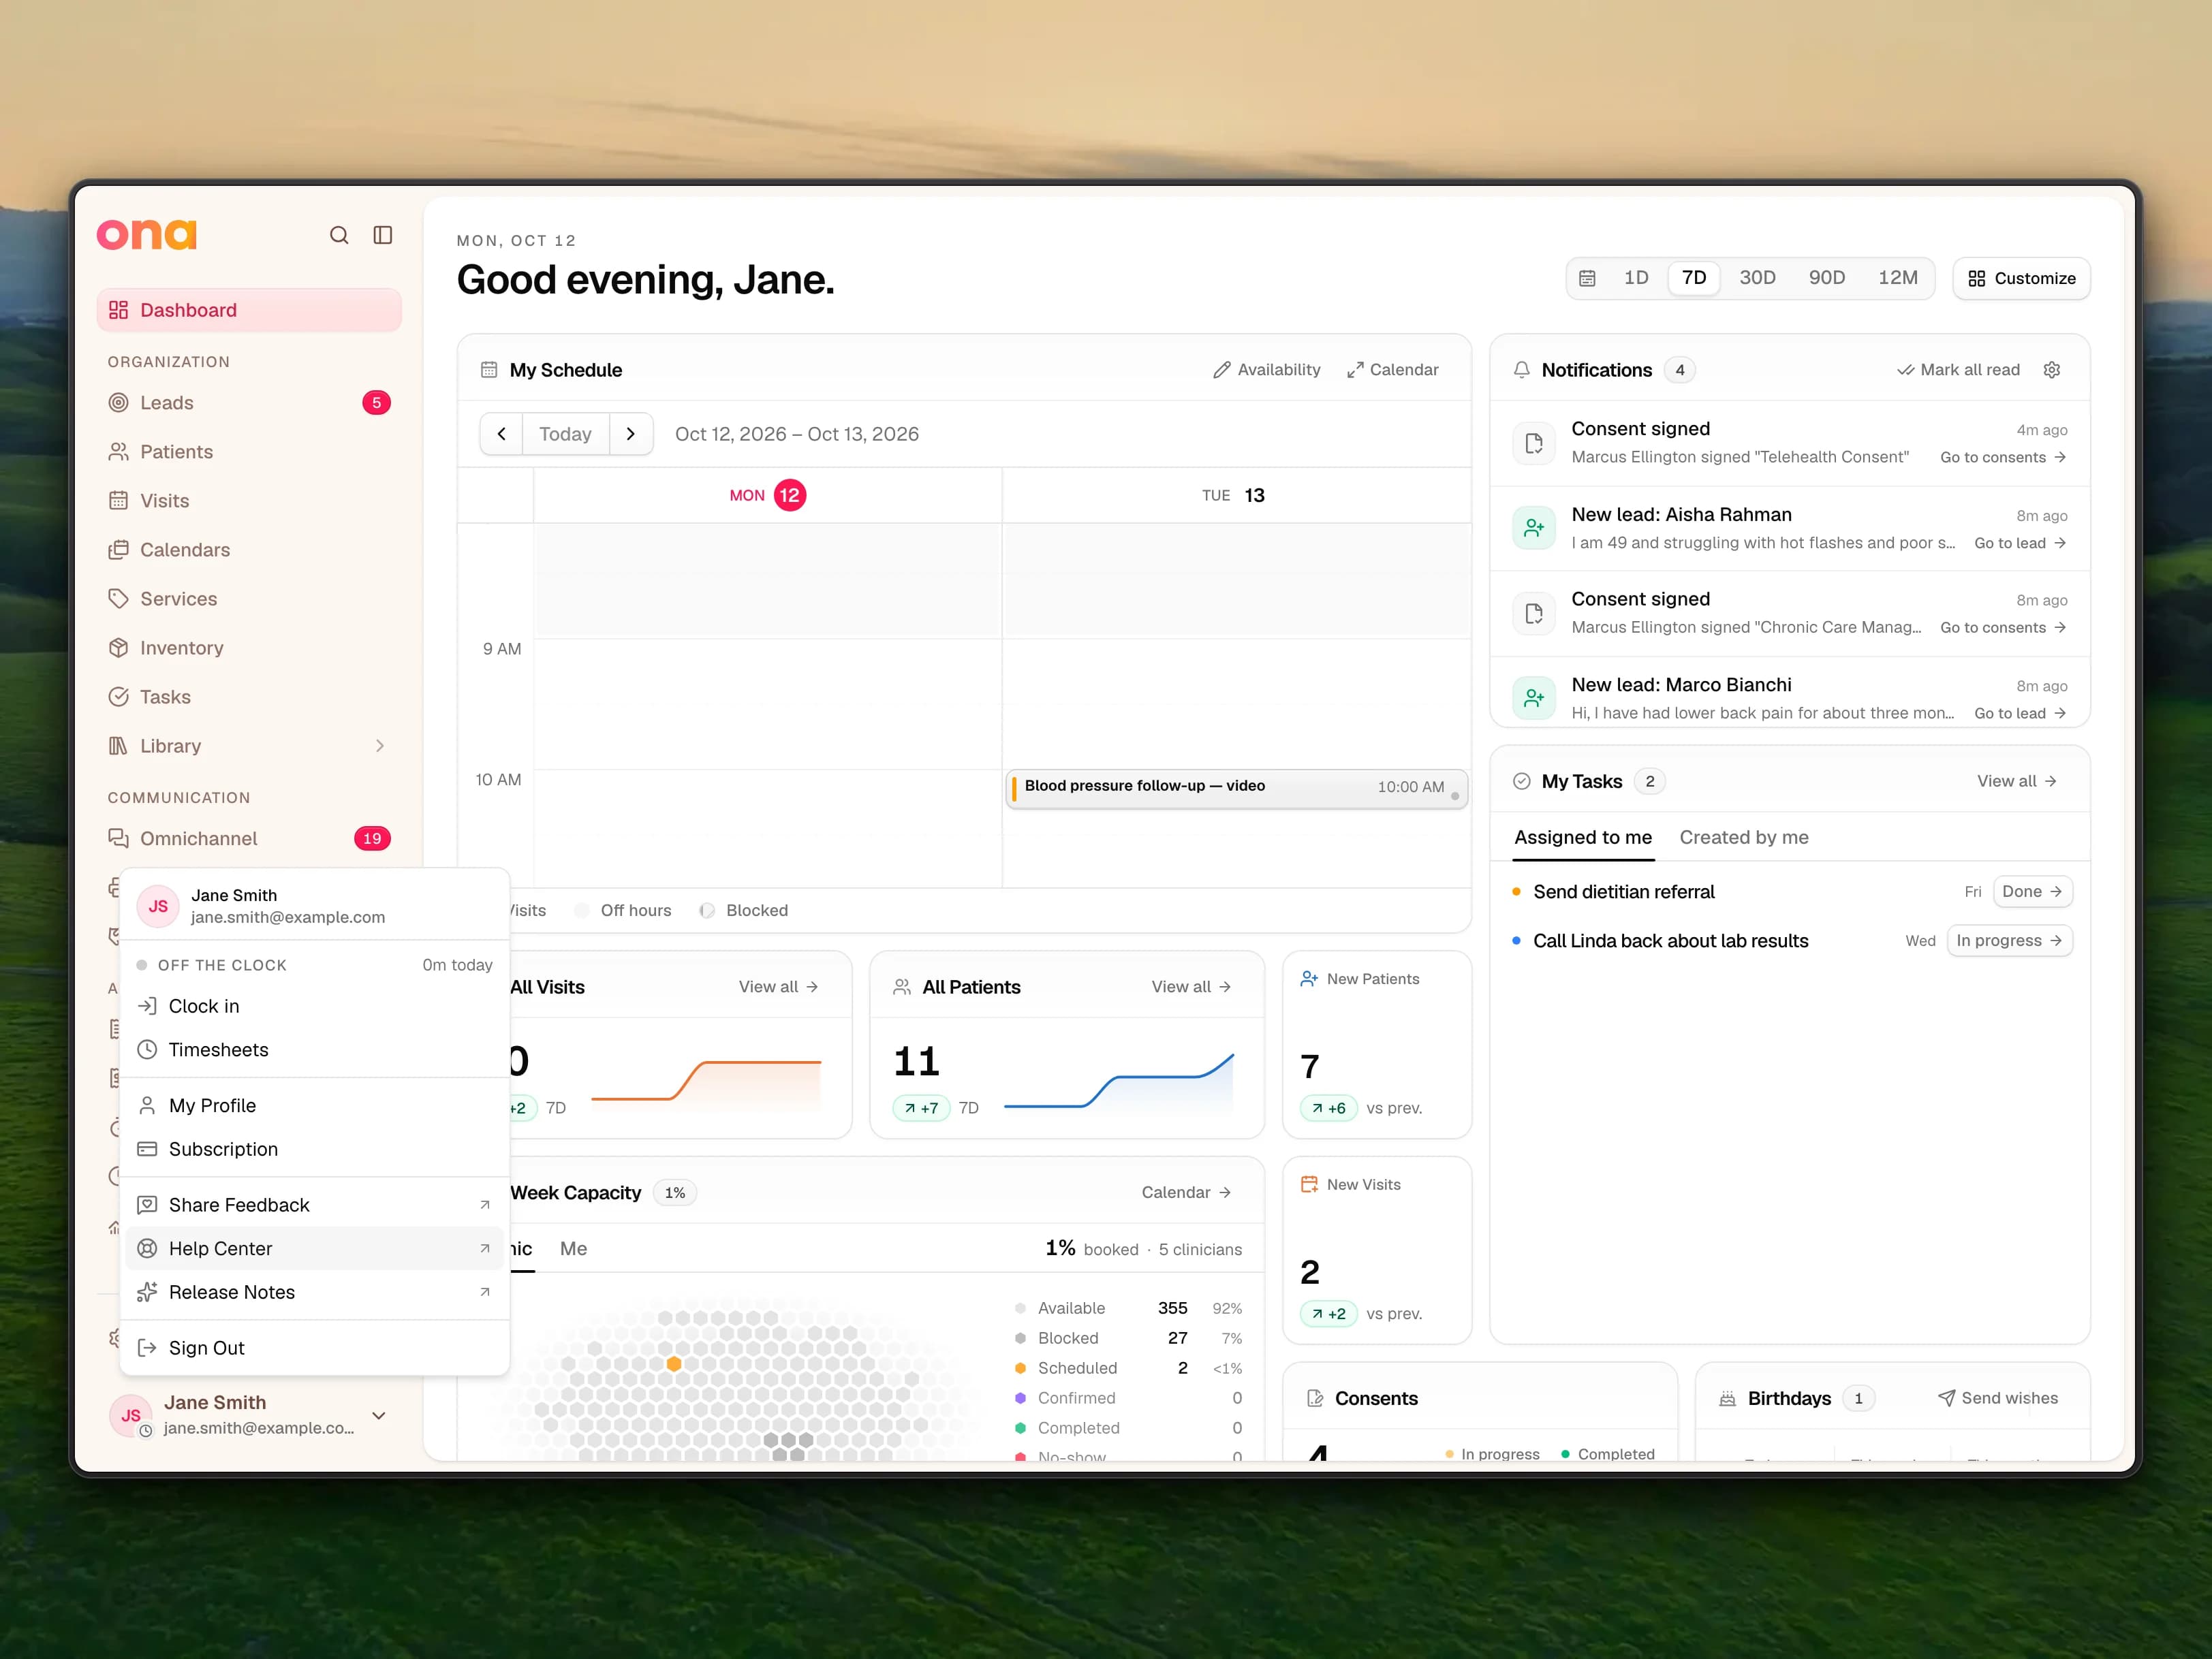Switch to Created by me tab
This screenshot has width=2212, height=1659.
(x=1744, y=838)
